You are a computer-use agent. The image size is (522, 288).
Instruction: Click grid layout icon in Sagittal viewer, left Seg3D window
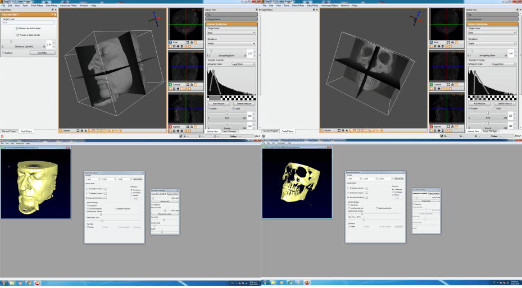click(x=188, y=127)
